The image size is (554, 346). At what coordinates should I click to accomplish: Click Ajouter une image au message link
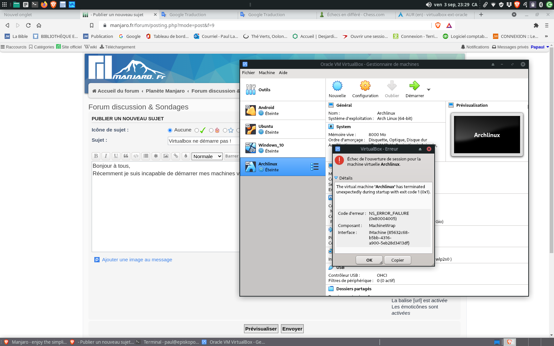tap(137, 260)
